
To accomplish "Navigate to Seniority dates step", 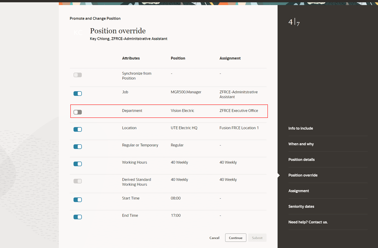I will point(301,206).
